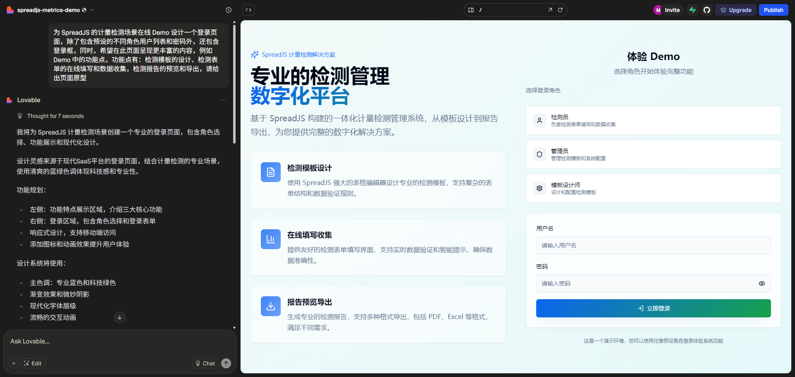Expand Thought for 7 seconds

(55, 116)
